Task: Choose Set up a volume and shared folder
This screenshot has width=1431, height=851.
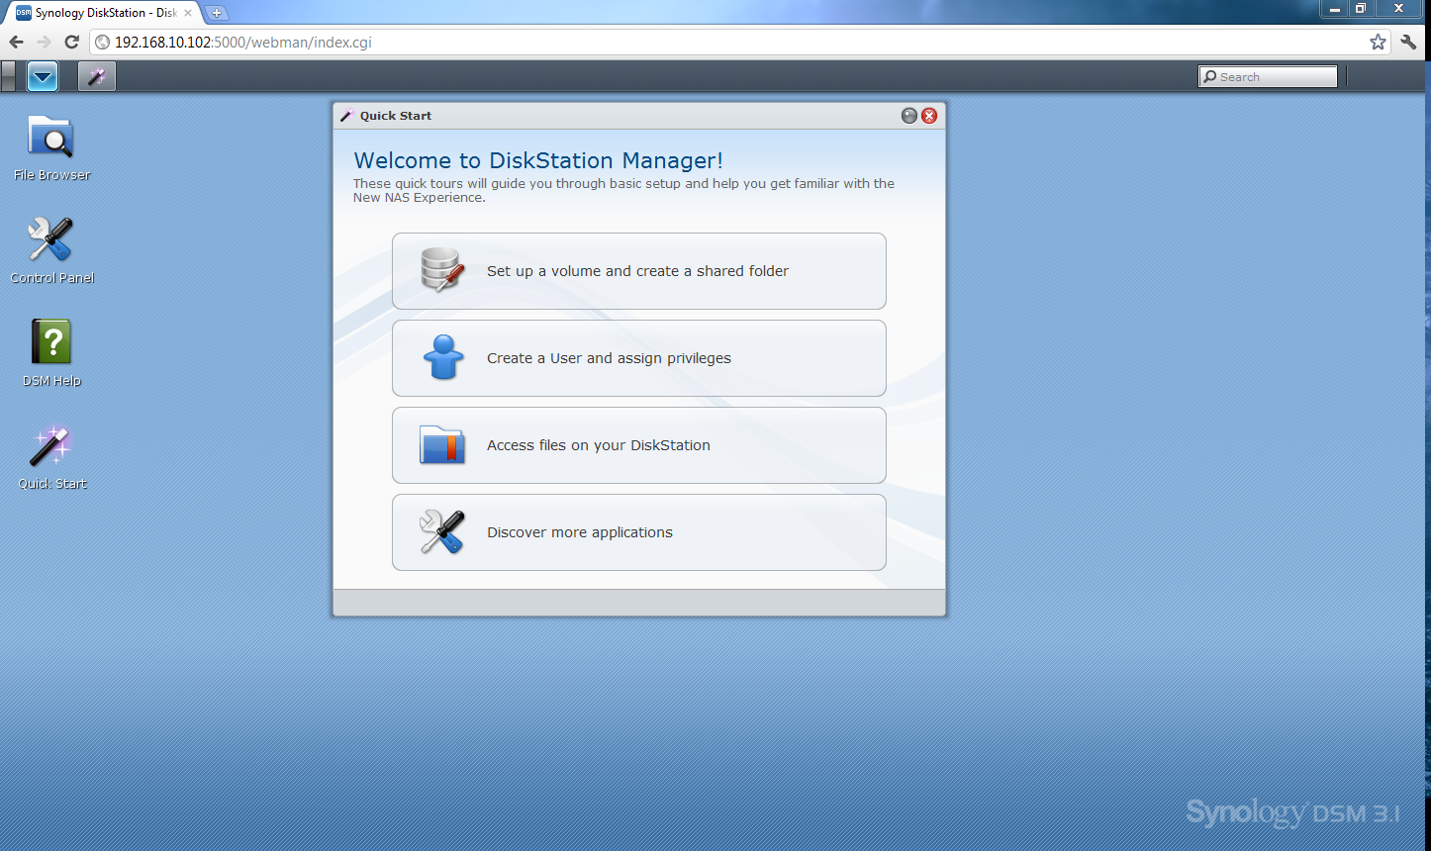Action: 638,271
